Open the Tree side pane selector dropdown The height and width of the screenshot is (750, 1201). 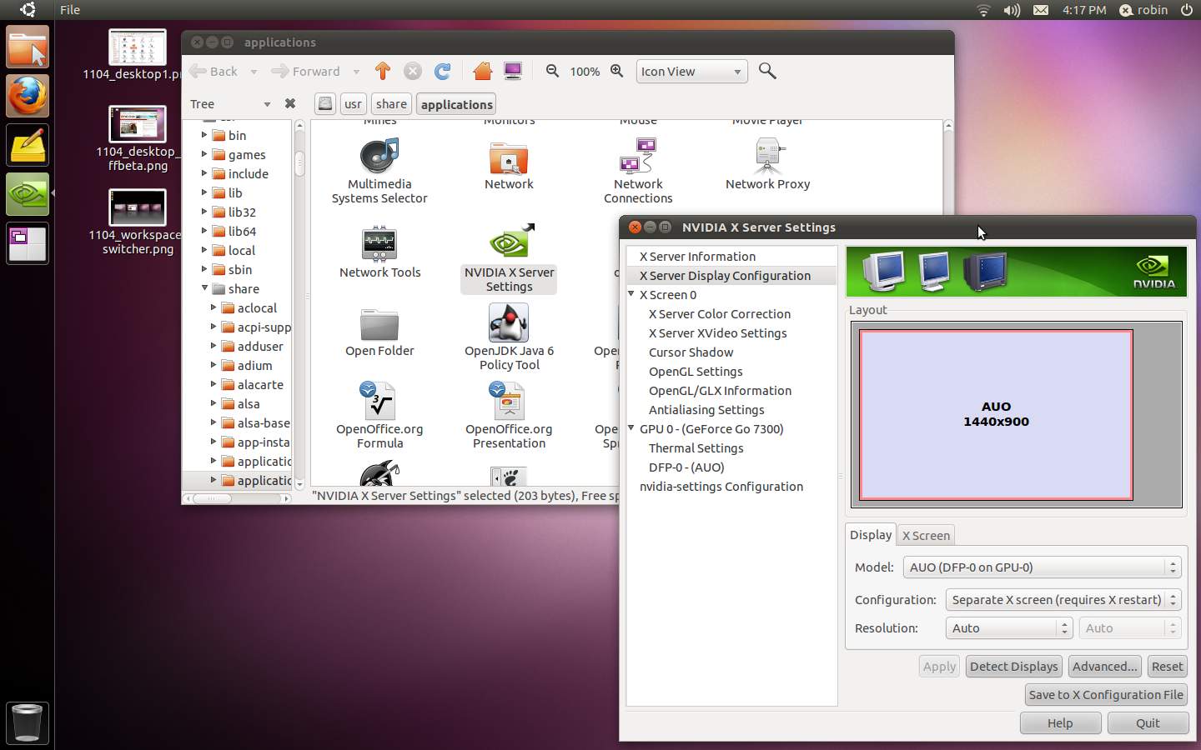click(230, 104)
